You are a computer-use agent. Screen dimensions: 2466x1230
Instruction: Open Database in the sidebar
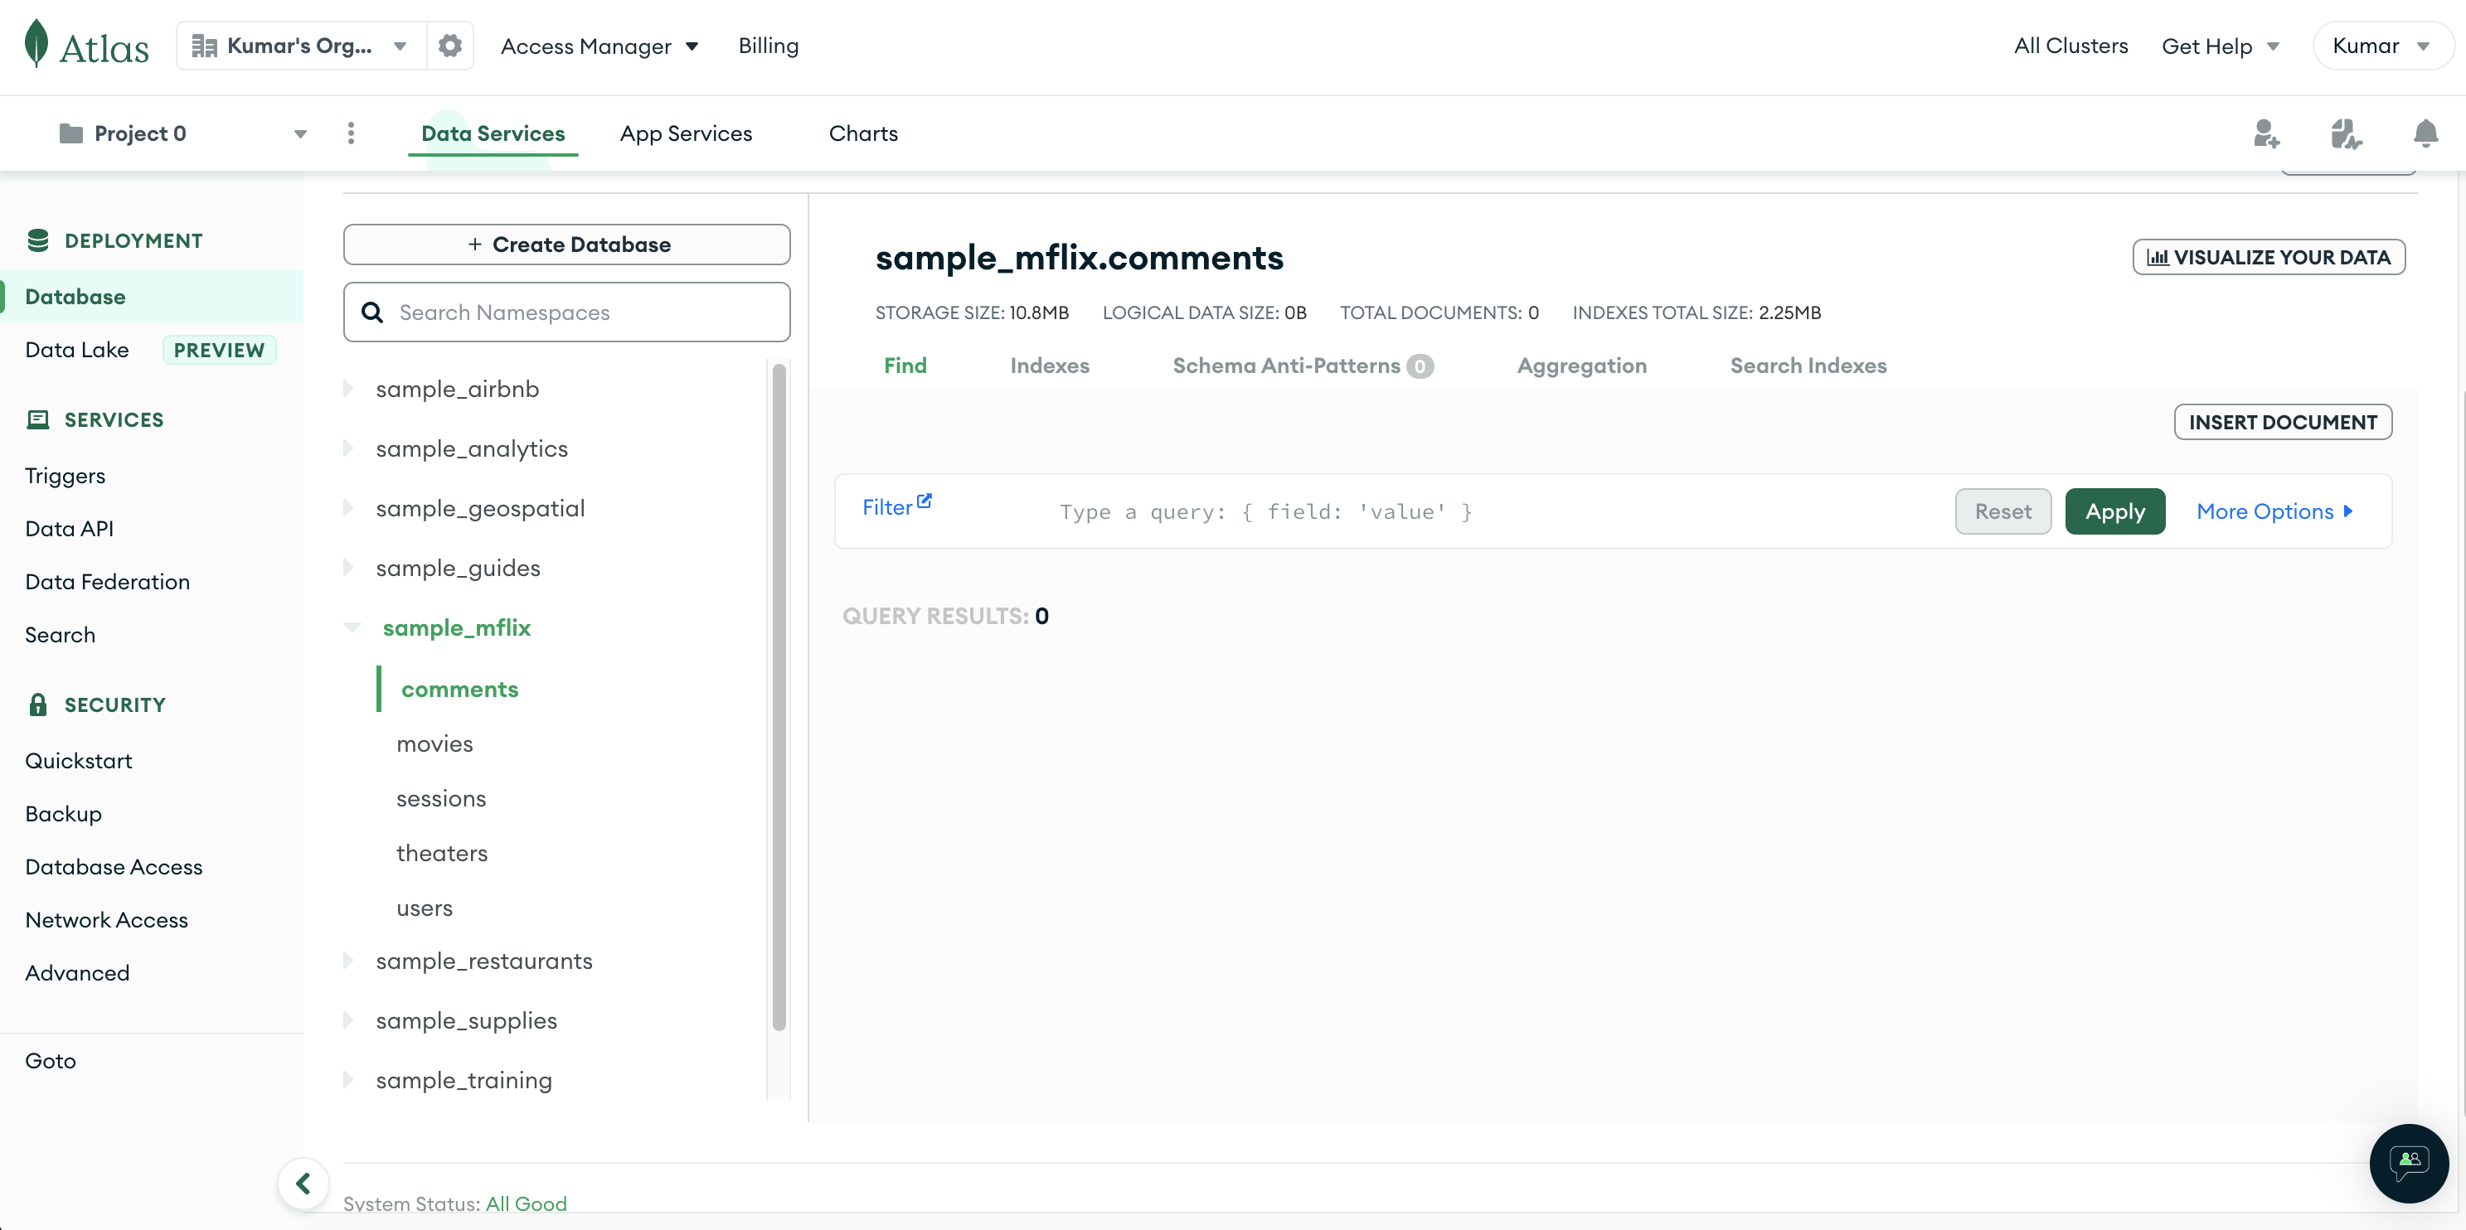coord(151,297)
